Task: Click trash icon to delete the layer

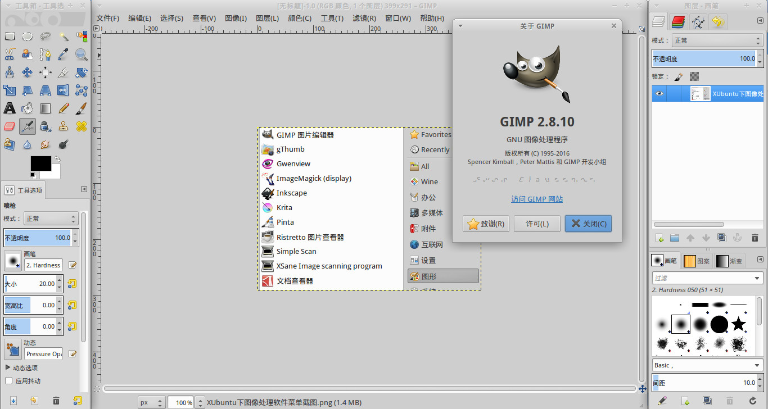Action: (x=755, y=238)
